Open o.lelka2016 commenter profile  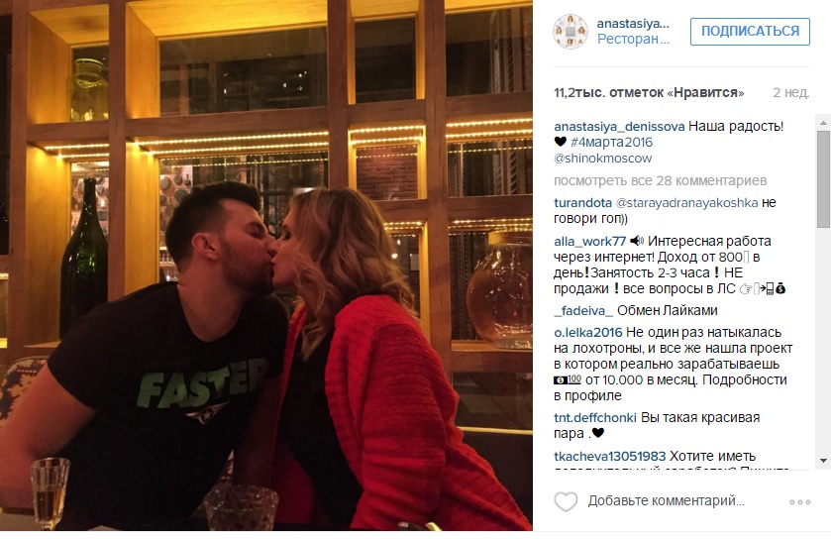[588, 332]
